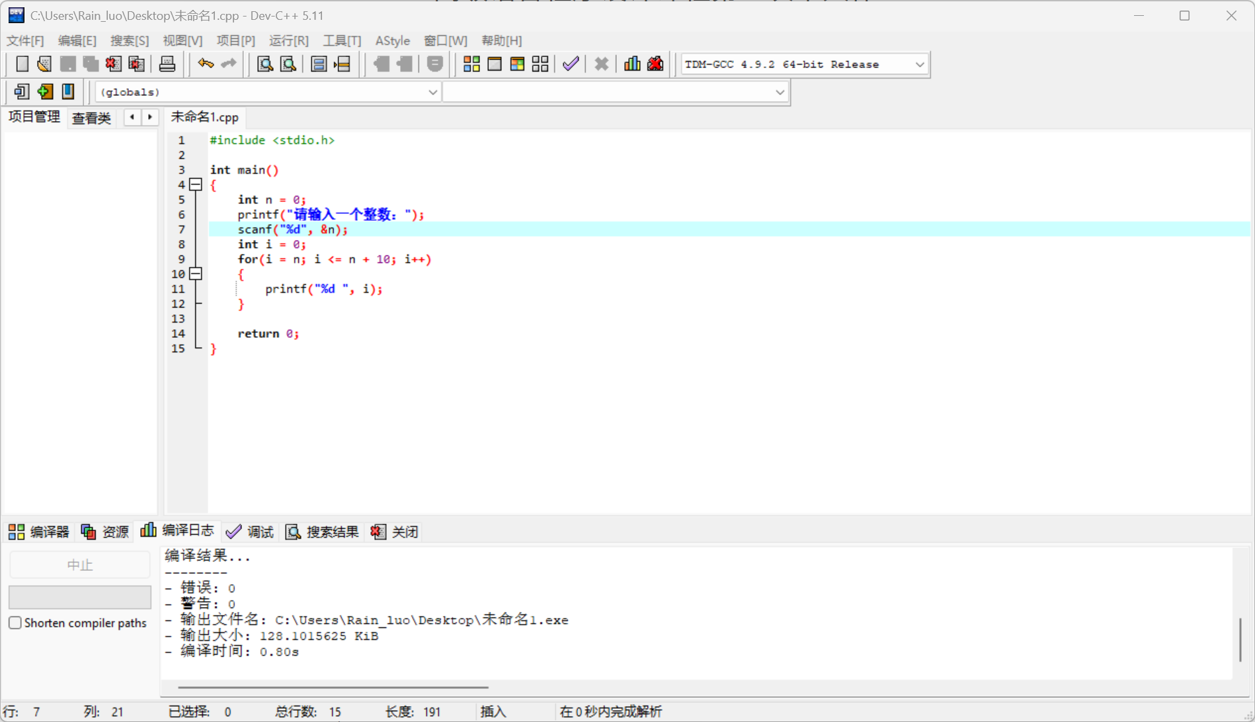The image size is (1255, 722).
Task: Click the Compile toolbar icon
Action: [471, 64]
